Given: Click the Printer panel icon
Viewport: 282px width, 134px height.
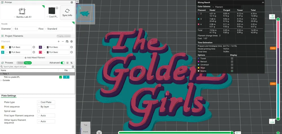Looking at the screenshot, I should pos(2,2).
